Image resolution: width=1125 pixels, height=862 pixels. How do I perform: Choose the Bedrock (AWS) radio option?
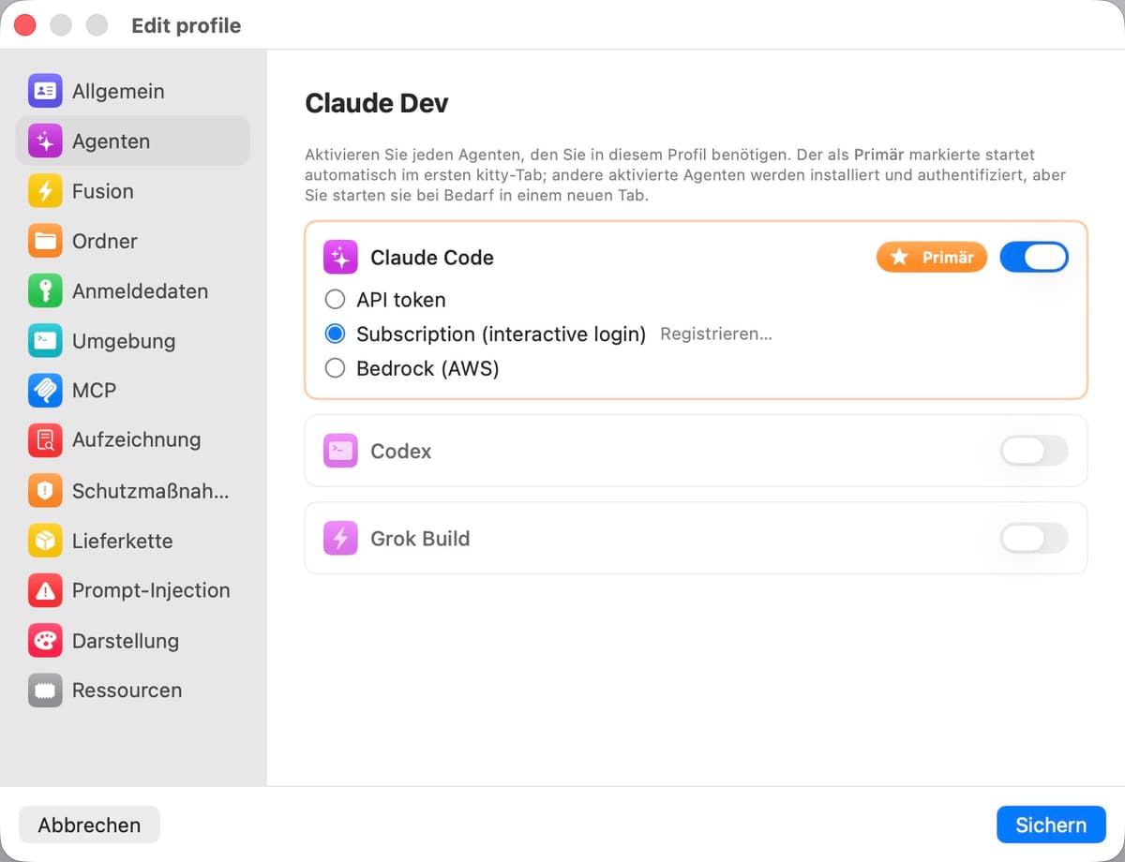point(335,368)
